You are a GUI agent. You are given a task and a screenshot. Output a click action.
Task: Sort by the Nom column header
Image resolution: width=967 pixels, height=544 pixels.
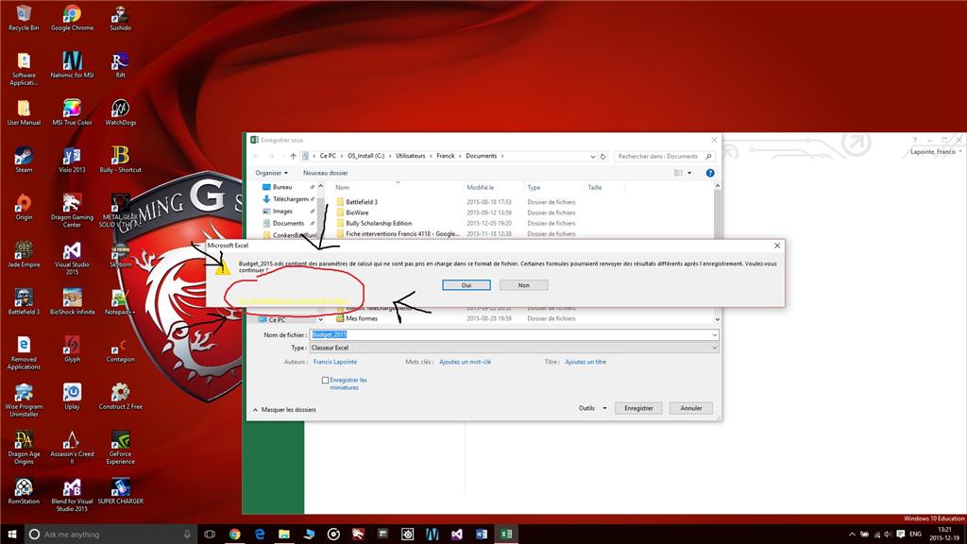tap(398, 188)
